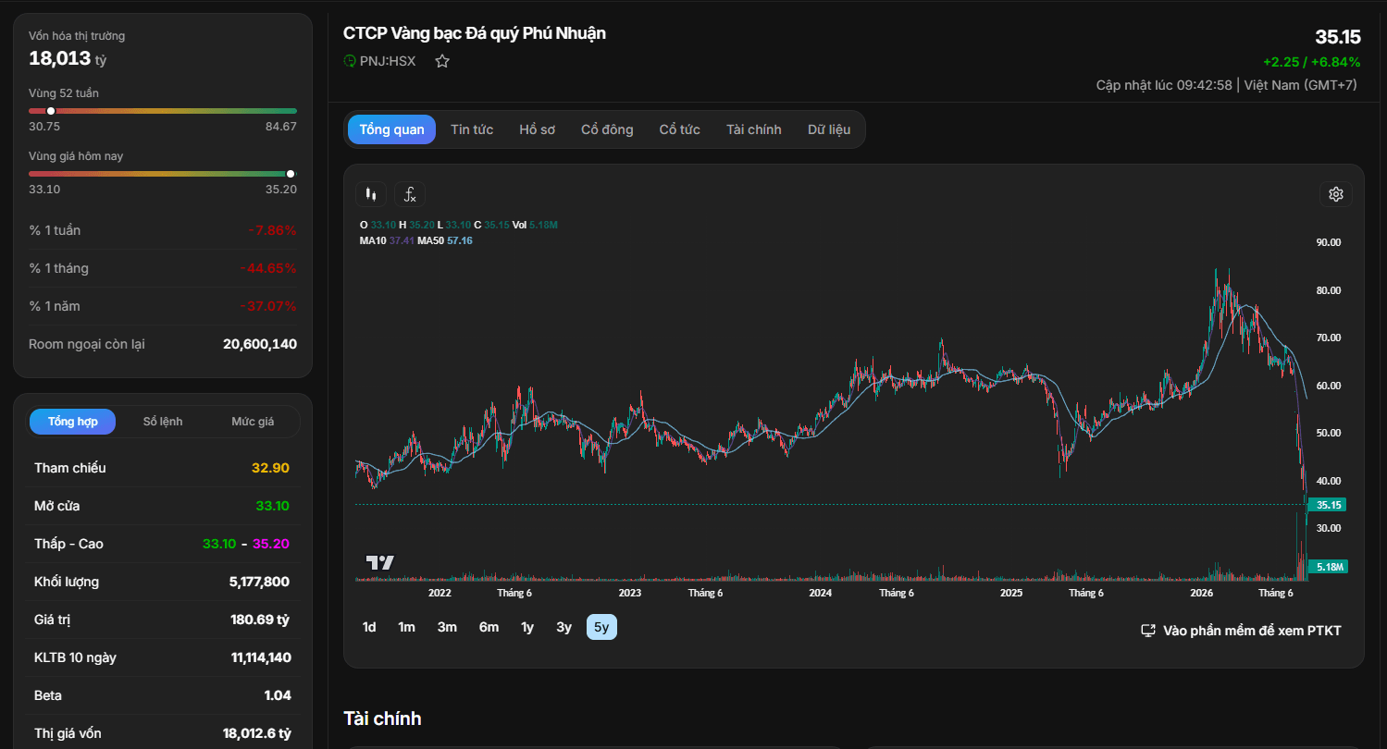
Task: Set chart range to 3m
Action: click(x=447, y=627)
